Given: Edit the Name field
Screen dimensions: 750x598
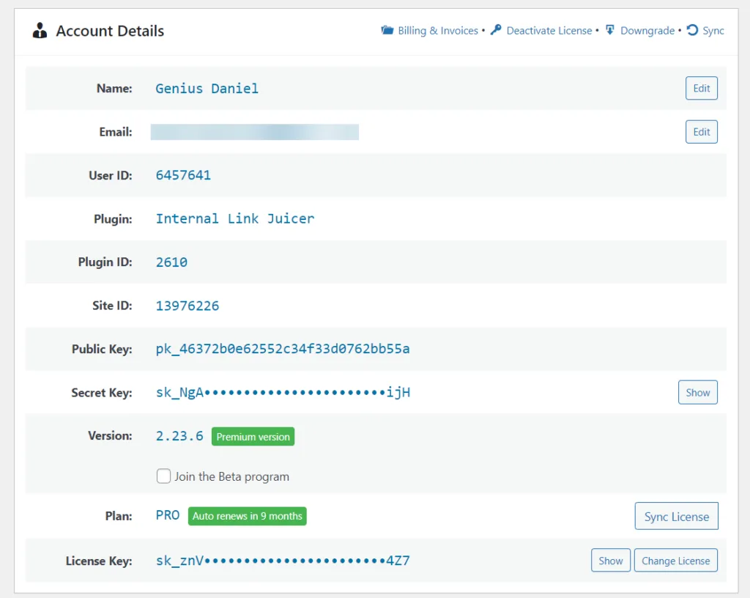Looking at the screenshot, I should [x=701, y=88].
